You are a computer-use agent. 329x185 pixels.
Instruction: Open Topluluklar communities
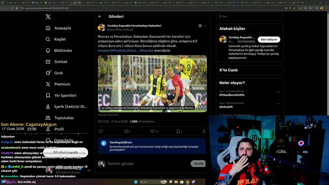60,118
